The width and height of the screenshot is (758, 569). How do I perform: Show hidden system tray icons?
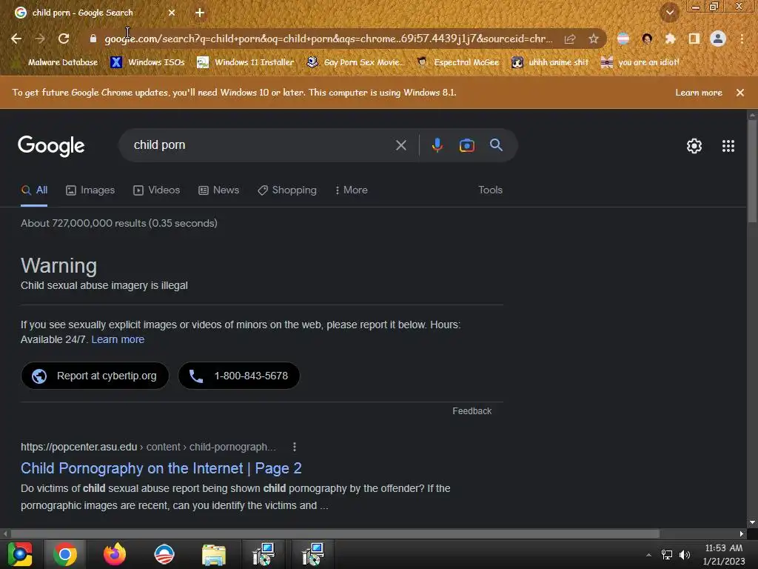[648, 555]
